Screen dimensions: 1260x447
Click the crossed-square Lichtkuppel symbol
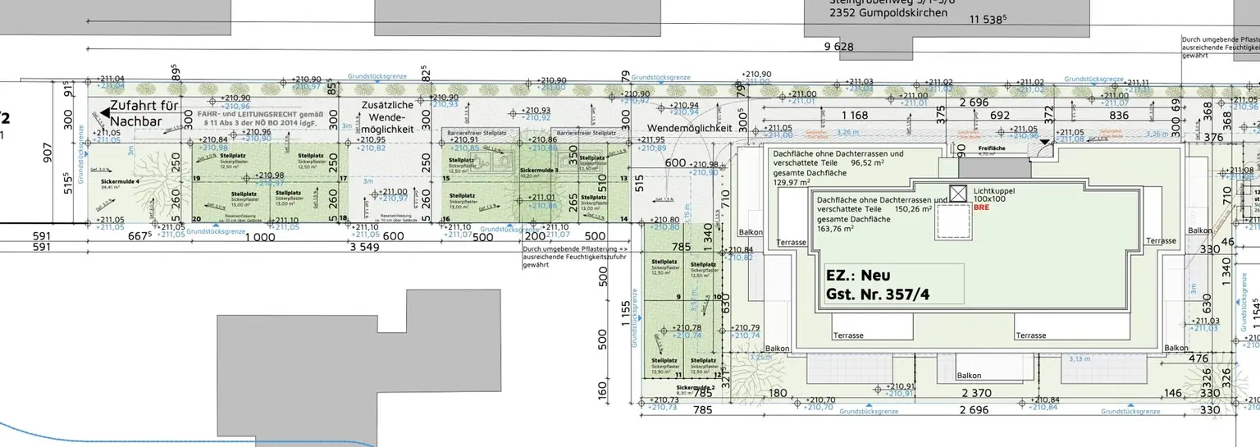pos(956,194)
